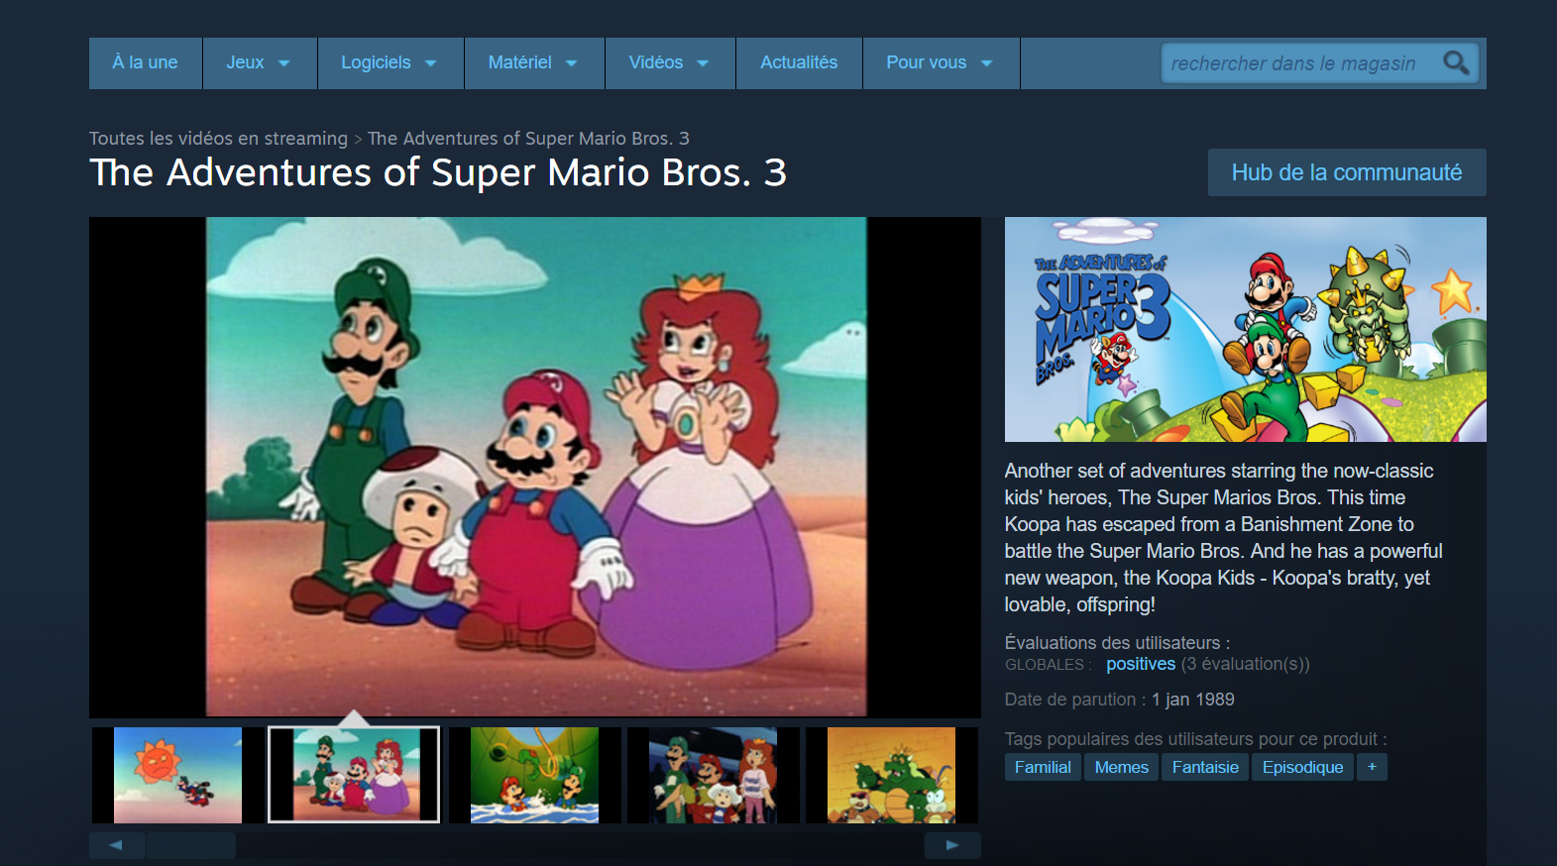Image resolution: width=1557 pixels, height=866 pixels.
Task: Click the left arrow of thumbnail strip
Action: tap(117, 845)
